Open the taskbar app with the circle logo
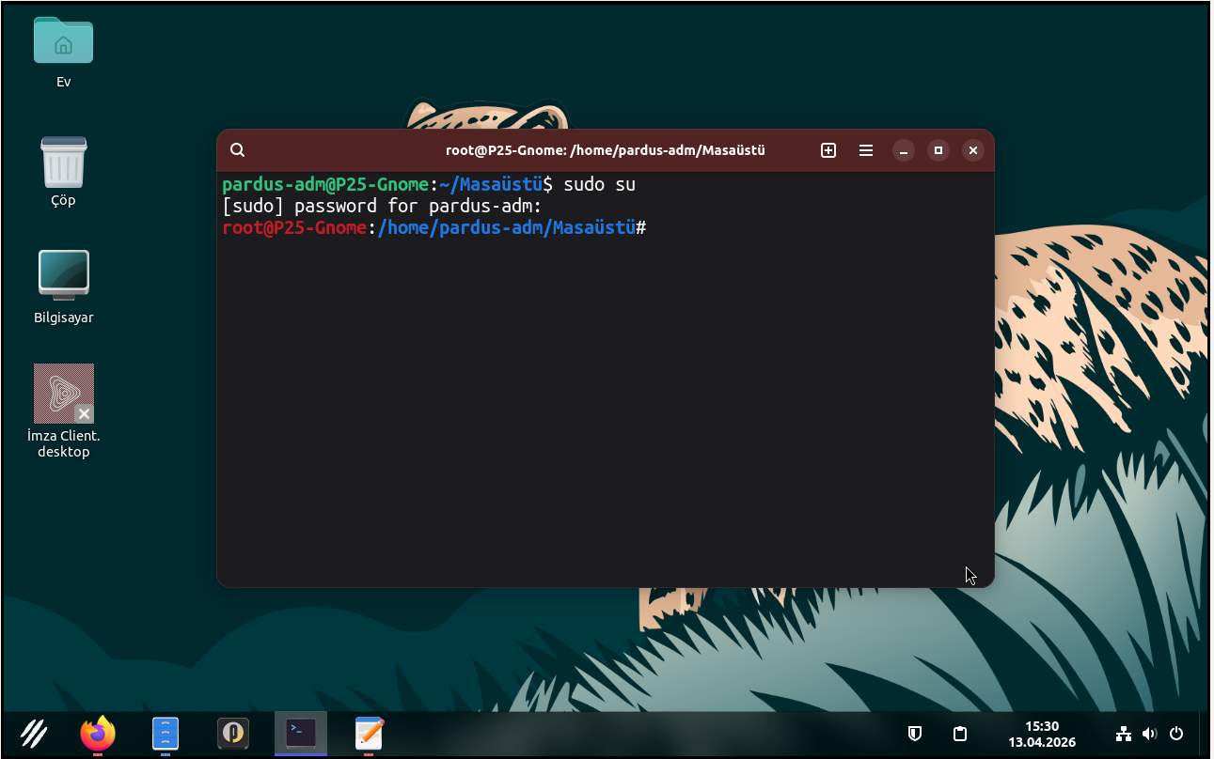Screen dimensions: 1214x759 (233, 733)
